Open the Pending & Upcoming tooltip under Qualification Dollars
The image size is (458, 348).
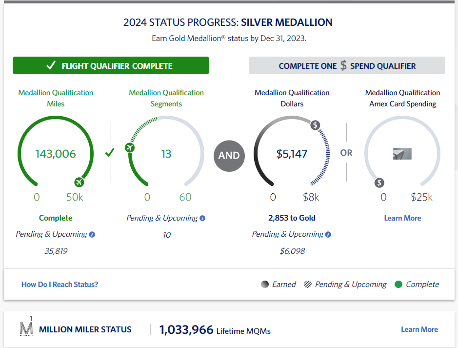[x=327, y=235]
